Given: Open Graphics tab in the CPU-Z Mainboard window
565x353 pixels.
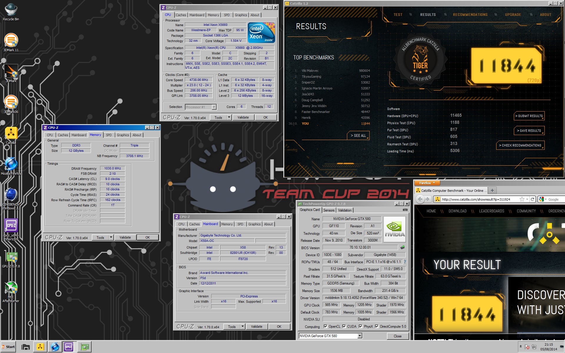Looking at the screenshot, I should 254,224.
